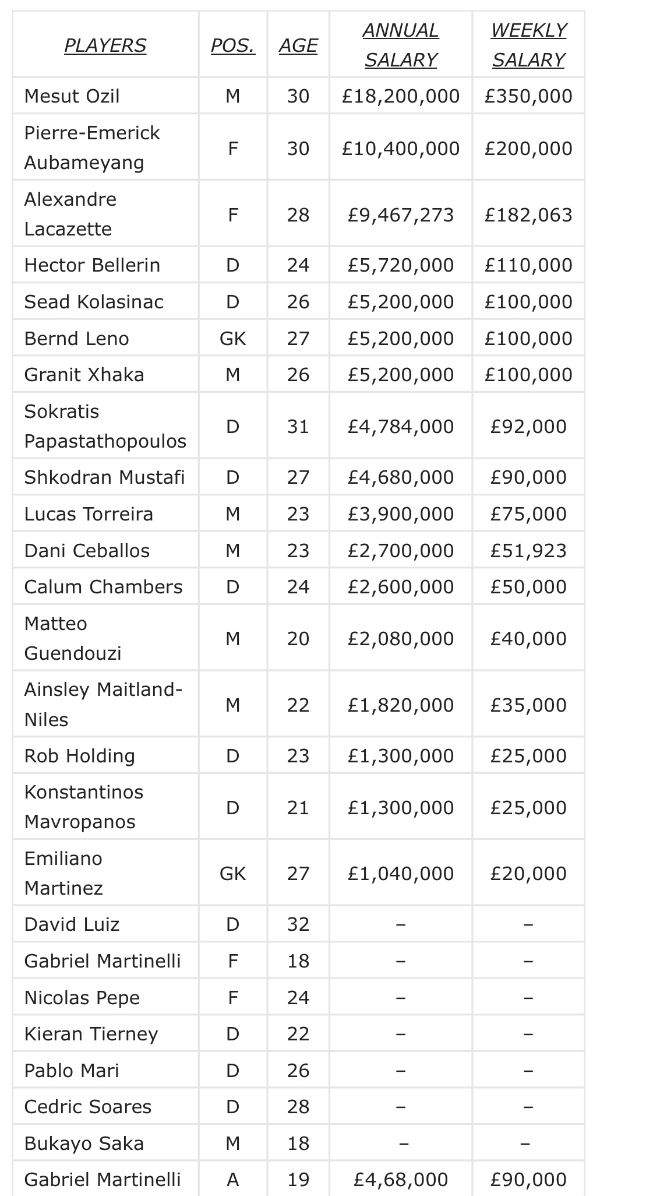This screenshot has height=1196, width=646.
Task: Click the PLAYERS column header
Action: (105, 45)
